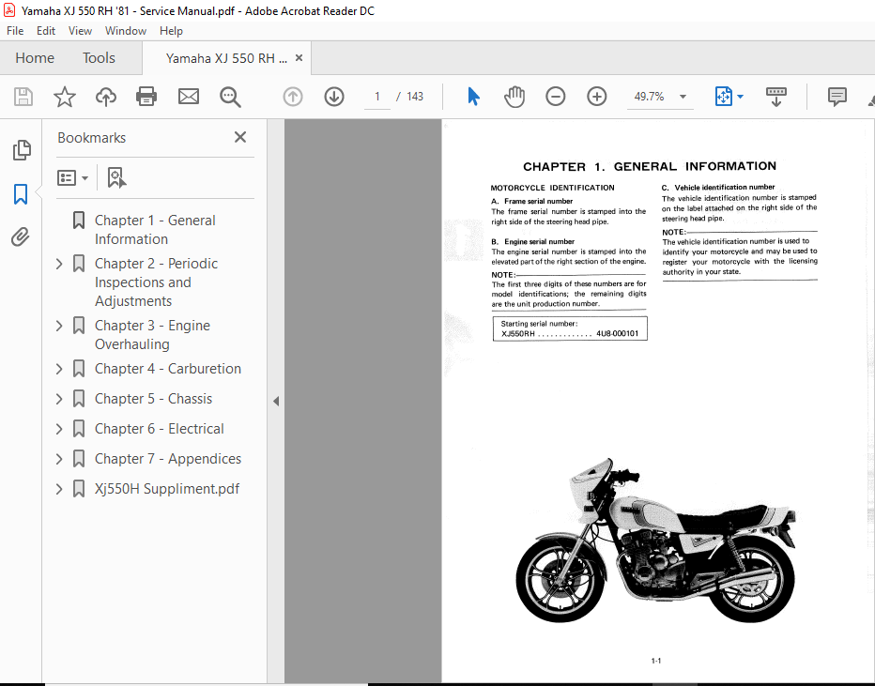Viewport: 875px width, 686px height.
Task: Expand the Chapter 6 Electrical chevron
Action: point(59,428)
